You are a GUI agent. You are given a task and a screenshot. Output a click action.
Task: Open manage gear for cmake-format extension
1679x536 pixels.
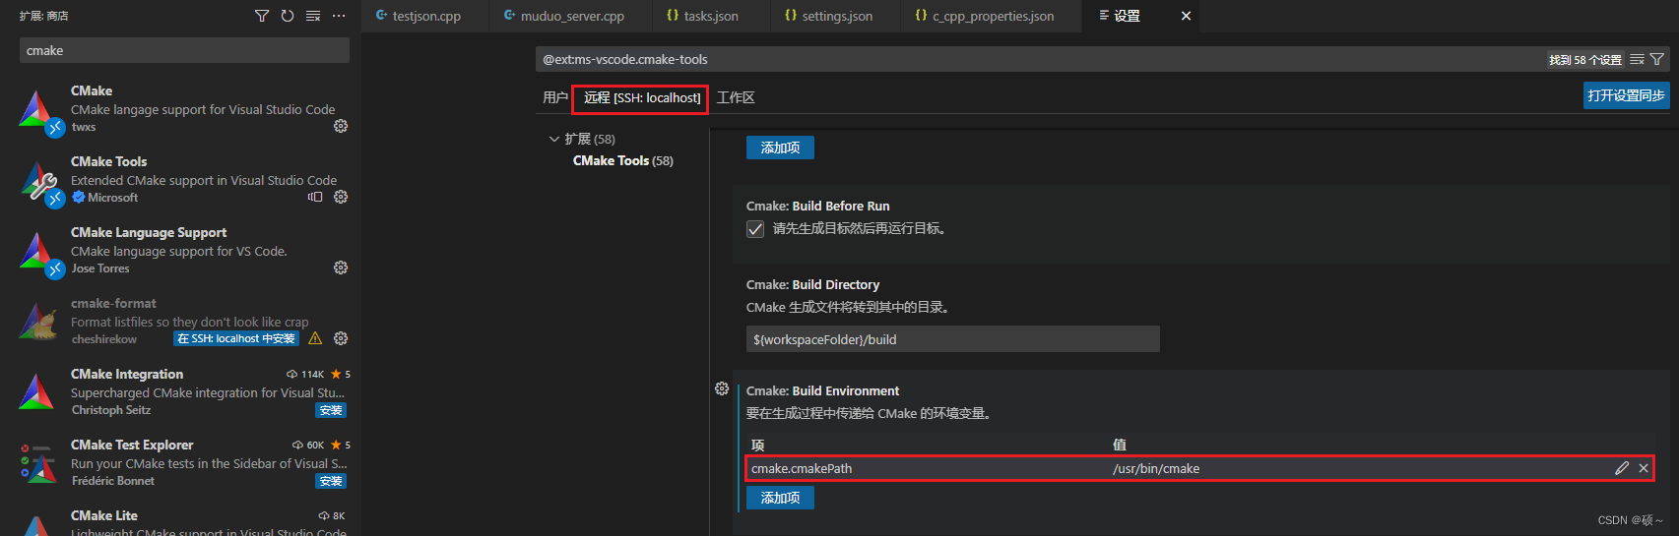click(x=341, y=338)
